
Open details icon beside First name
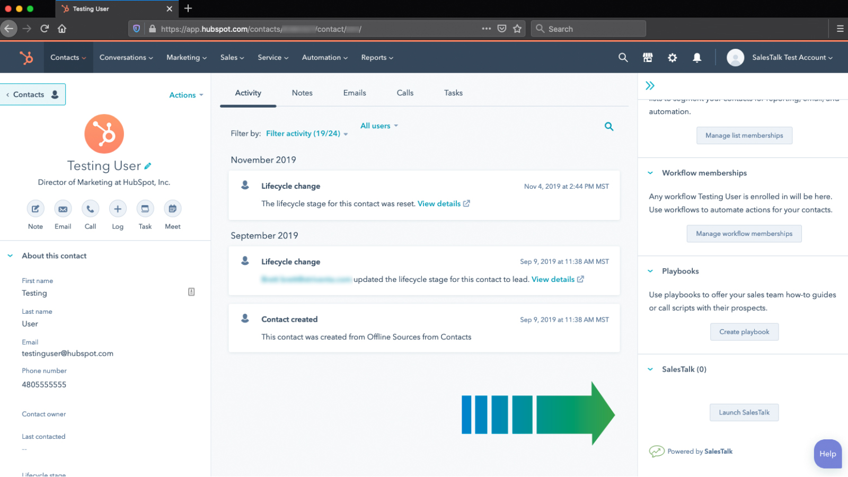[x=191, y=292]
